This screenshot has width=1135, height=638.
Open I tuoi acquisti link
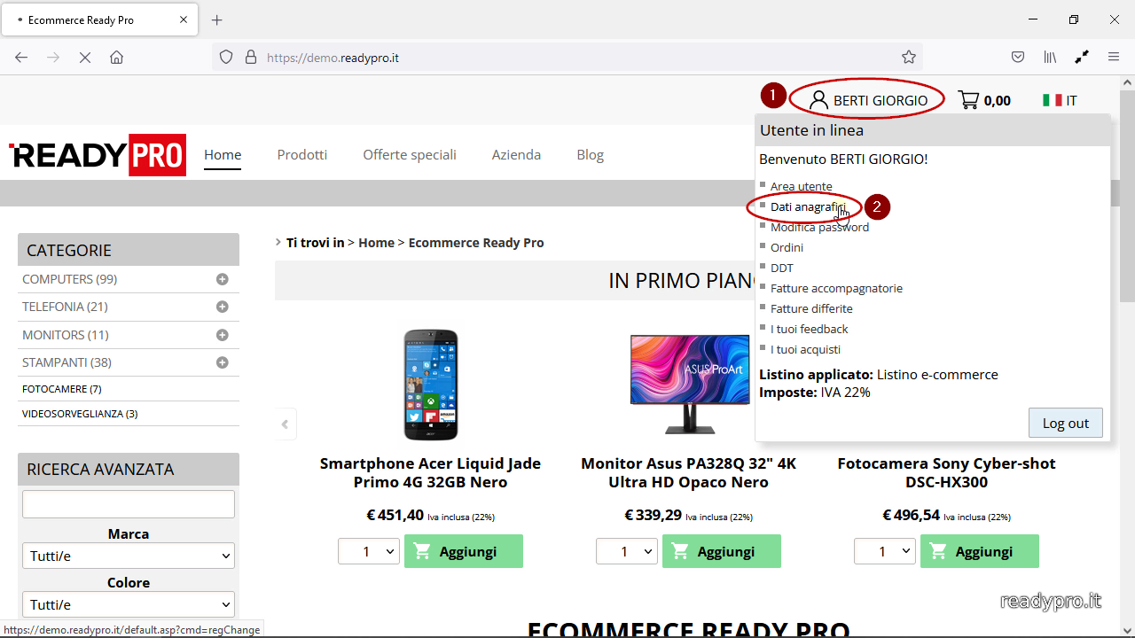805,349
